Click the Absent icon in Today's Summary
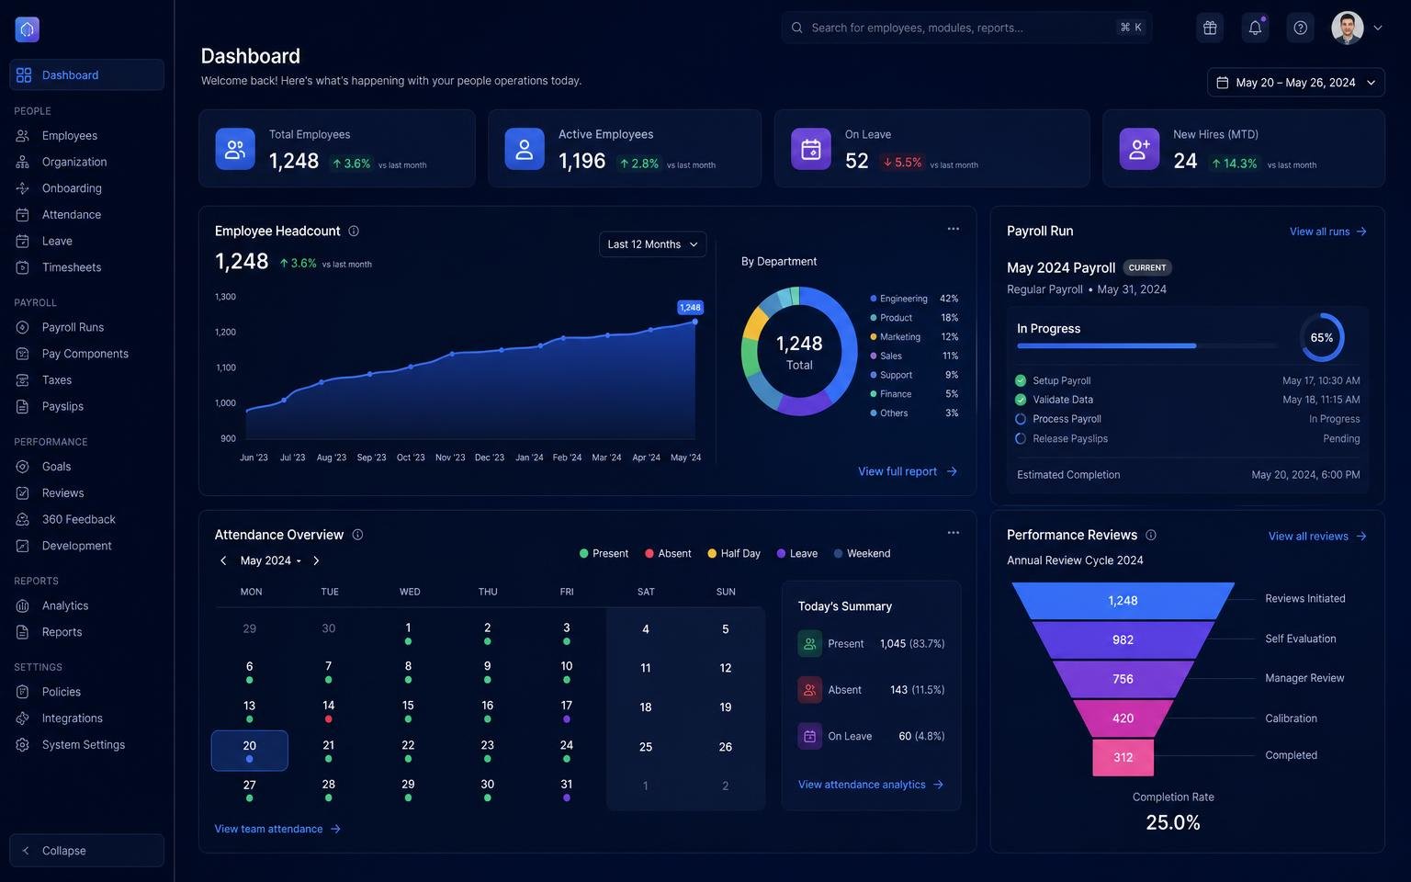The image size is (1411, 882). point(809,690)
